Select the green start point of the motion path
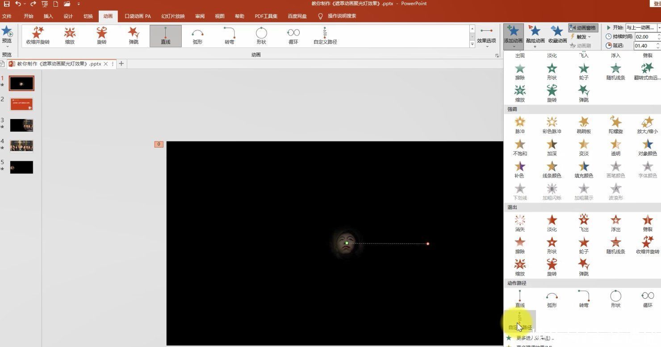Viewport: 661px width, 347px height. click(x=347, y=243)
